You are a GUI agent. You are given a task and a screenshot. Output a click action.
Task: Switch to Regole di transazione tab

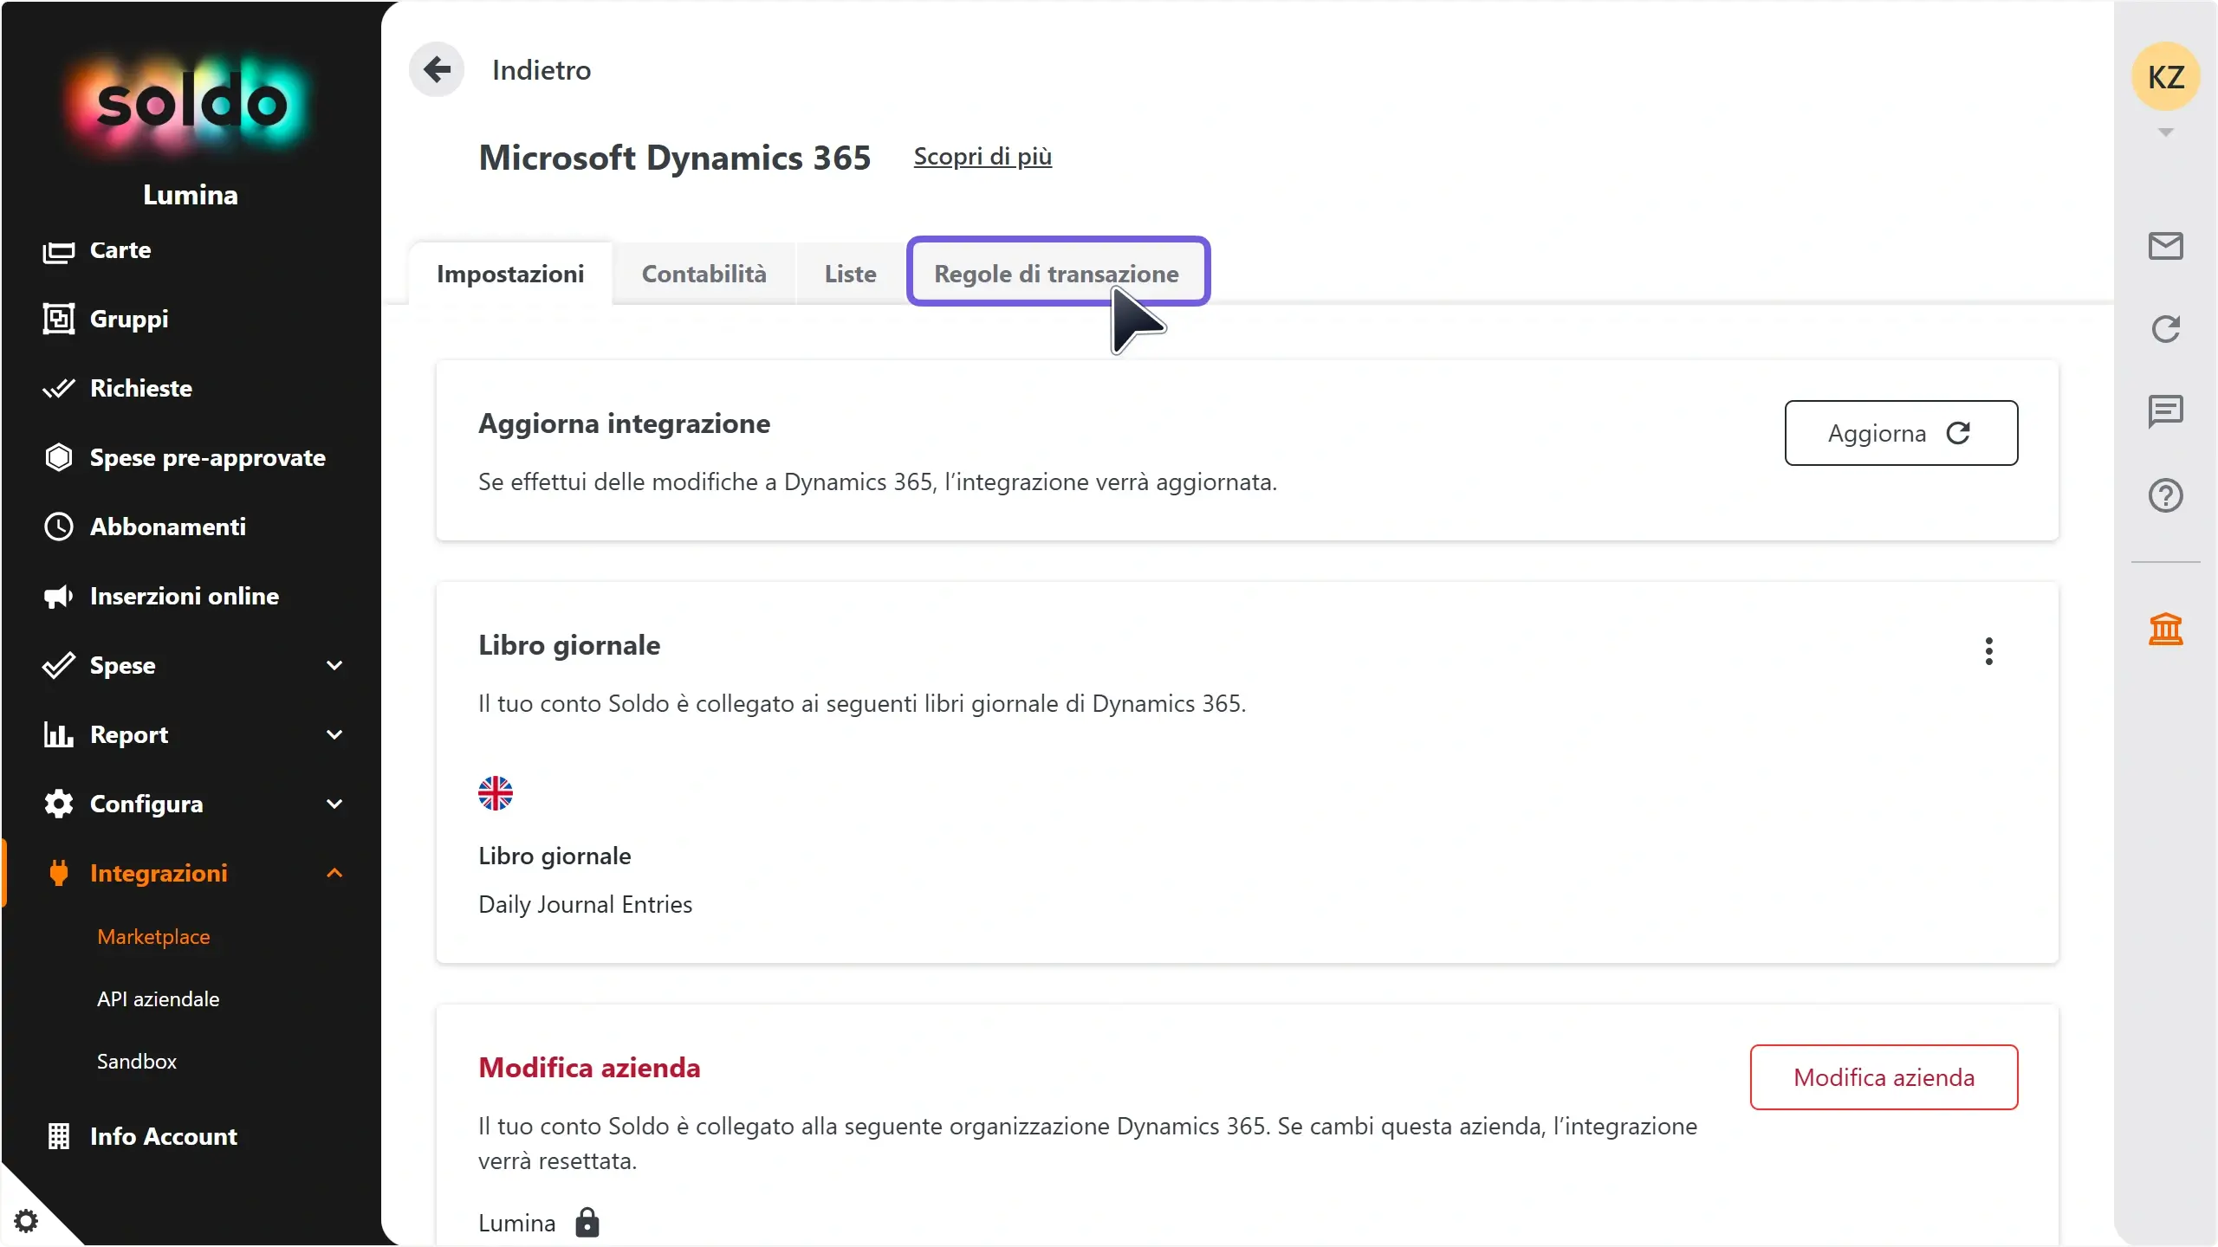click(x=1057, y=272)
